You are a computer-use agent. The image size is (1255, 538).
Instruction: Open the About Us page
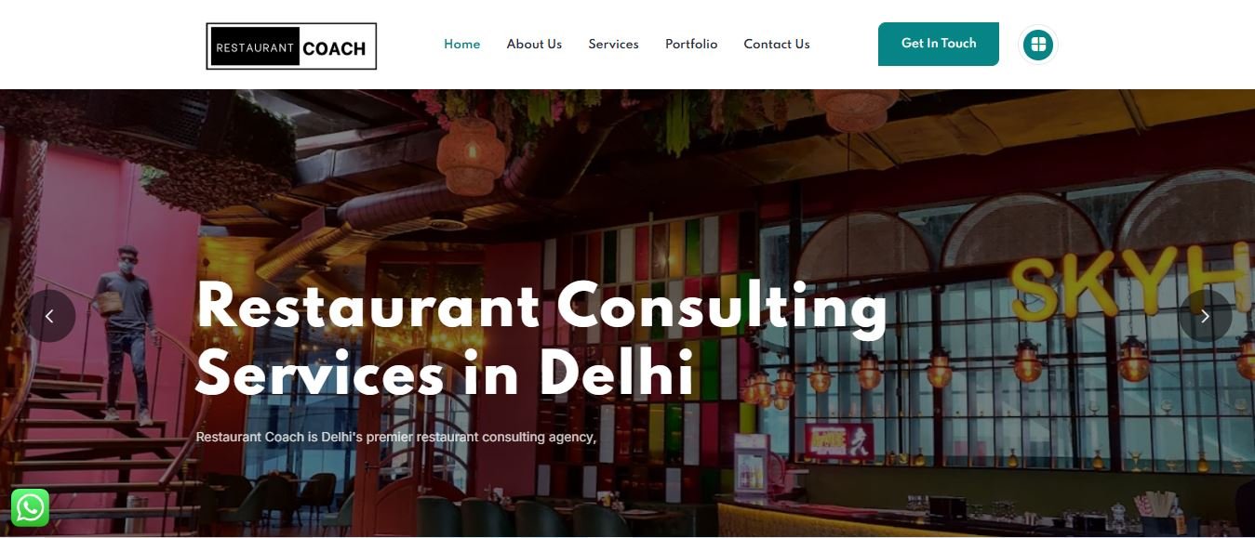pos(534,44)
